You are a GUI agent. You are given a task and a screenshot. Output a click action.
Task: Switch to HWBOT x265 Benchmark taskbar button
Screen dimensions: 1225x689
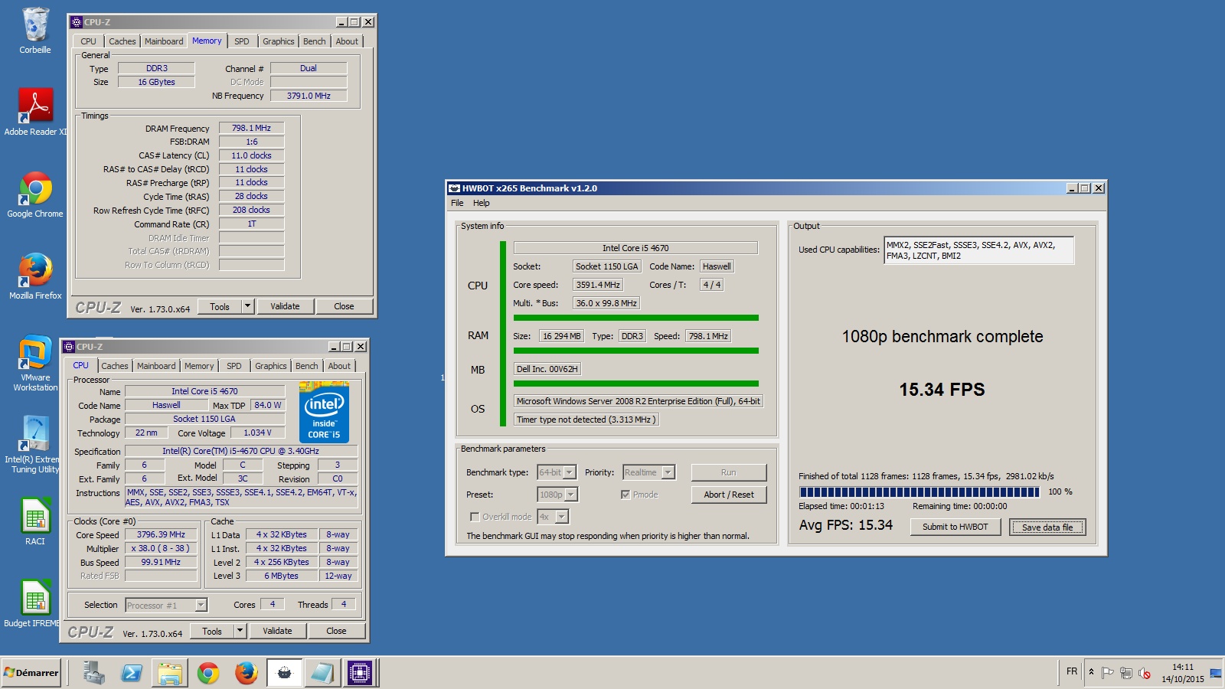point(284,673)
